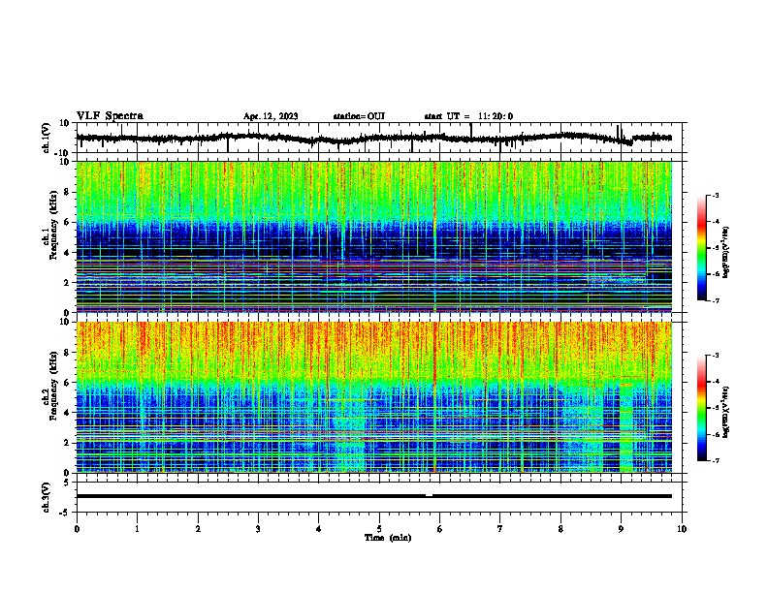Click the time axis tick label "9"

(621, 529)
